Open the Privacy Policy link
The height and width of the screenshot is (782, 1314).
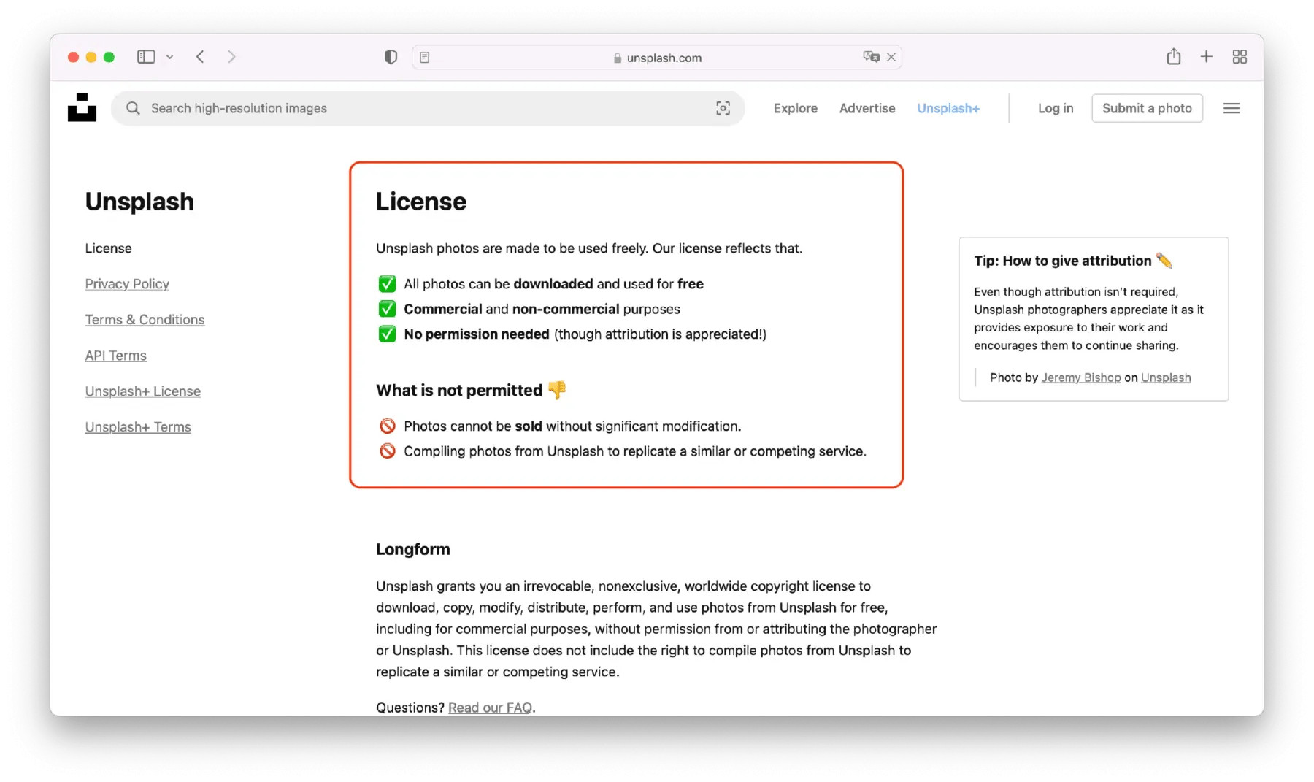127,284
